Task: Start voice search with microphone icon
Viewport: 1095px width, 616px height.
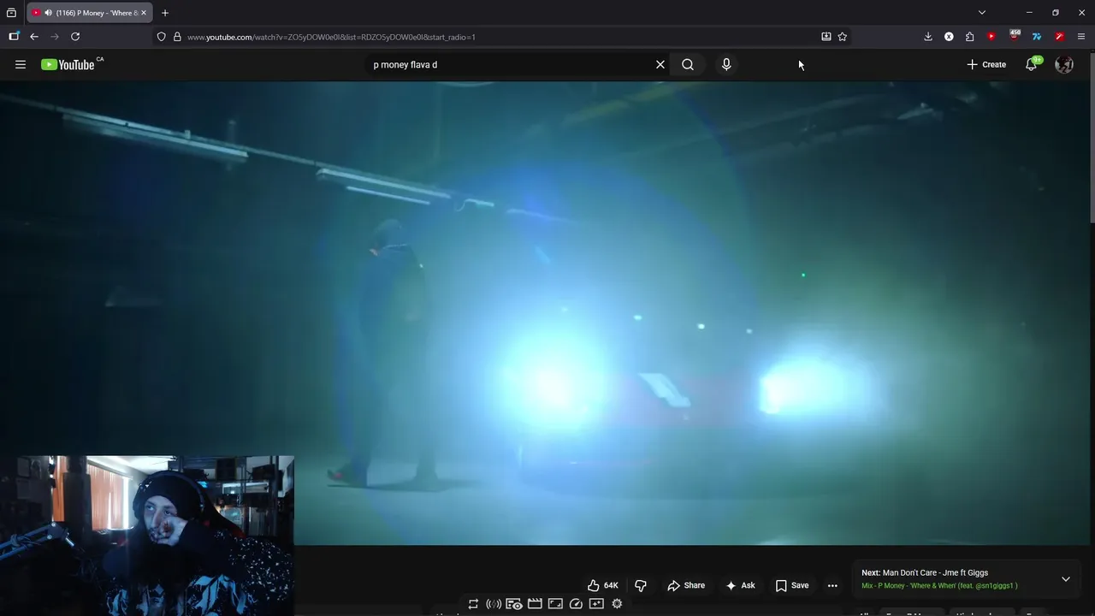Action: pyautogui.click(x=726, y=64)
